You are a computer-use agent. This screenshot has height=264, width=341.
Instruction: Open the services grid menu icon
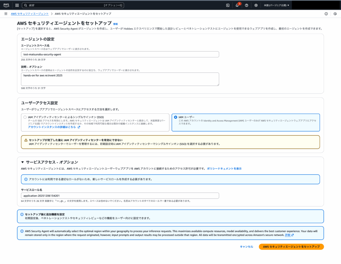tap(17, 5)
